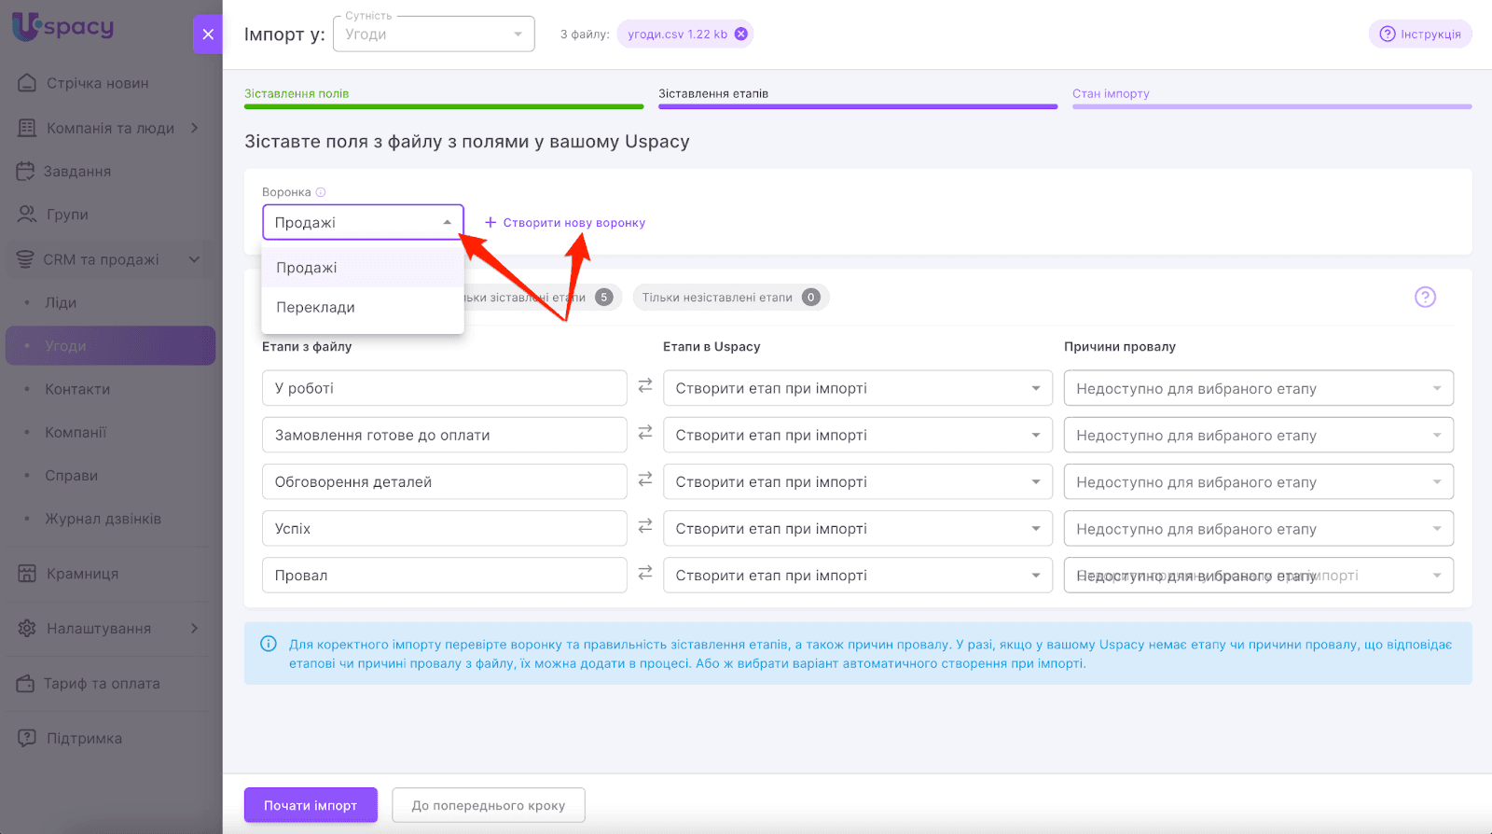Screen dimensions: 1492x834
Task: Go back via До попереднього кроку button
Action: coord(488,805)
